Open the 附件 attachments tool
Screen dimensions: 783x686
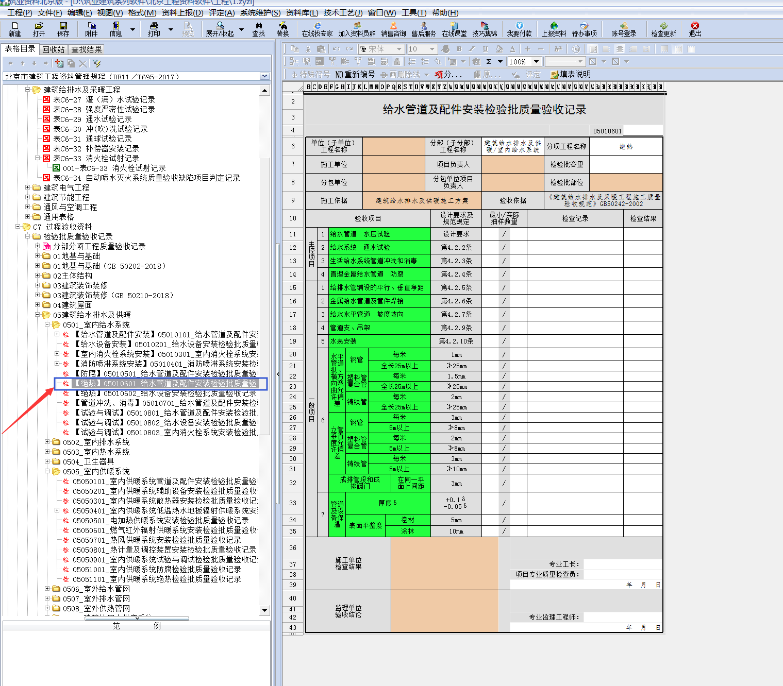click(91, 29)
